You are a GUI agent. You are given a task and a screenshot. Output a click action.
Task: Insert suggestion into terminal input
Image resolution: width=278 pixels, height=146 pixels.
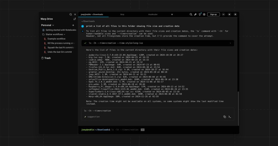pyautogui.click(x=230, y=117)
